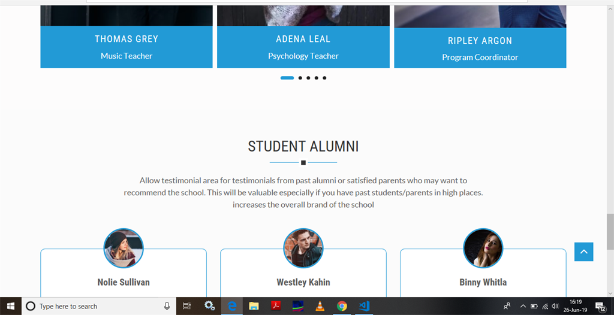
Task: Click the scroll-to-top arrow button
Action: click(583, 252)
